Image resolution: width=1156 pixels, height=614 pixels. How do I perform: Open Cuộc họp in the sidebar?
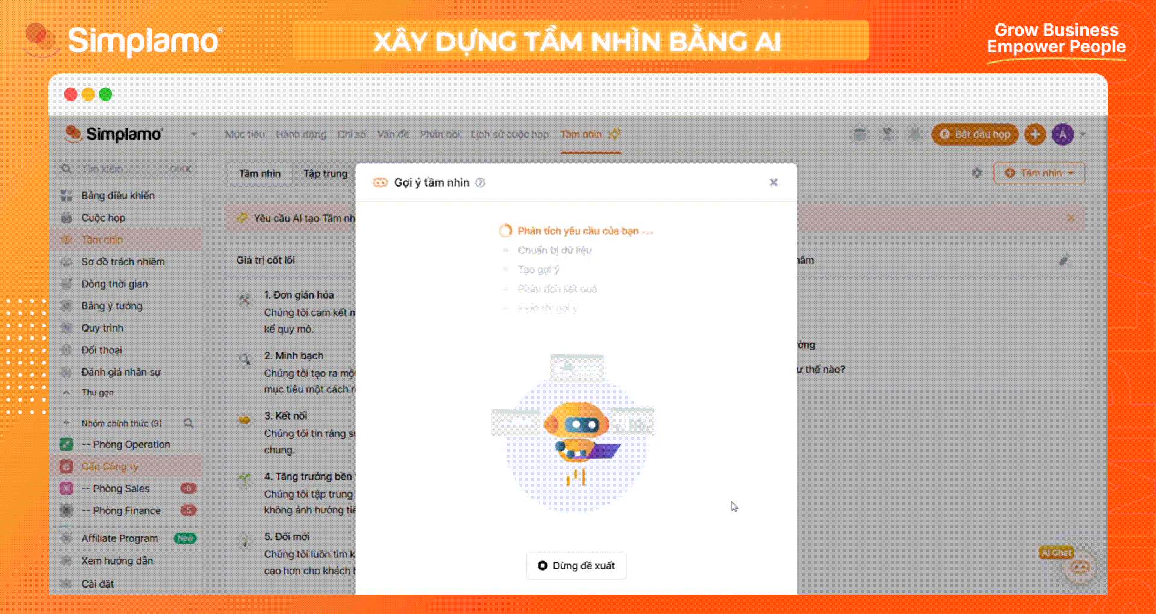coord(104,217)
